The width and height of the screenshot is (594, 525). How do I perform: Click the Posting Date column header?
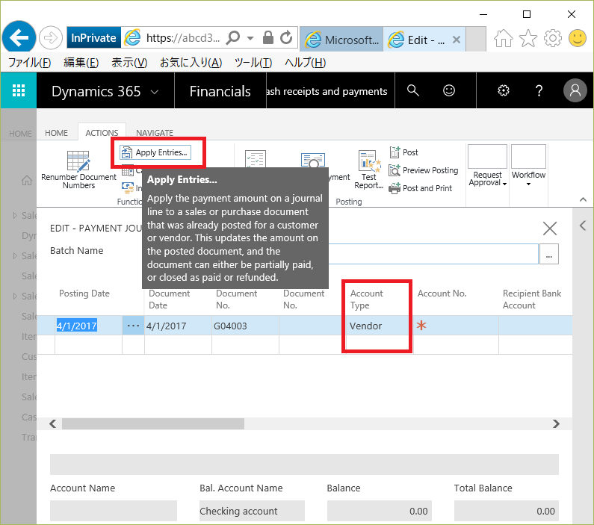click(84, 293)
